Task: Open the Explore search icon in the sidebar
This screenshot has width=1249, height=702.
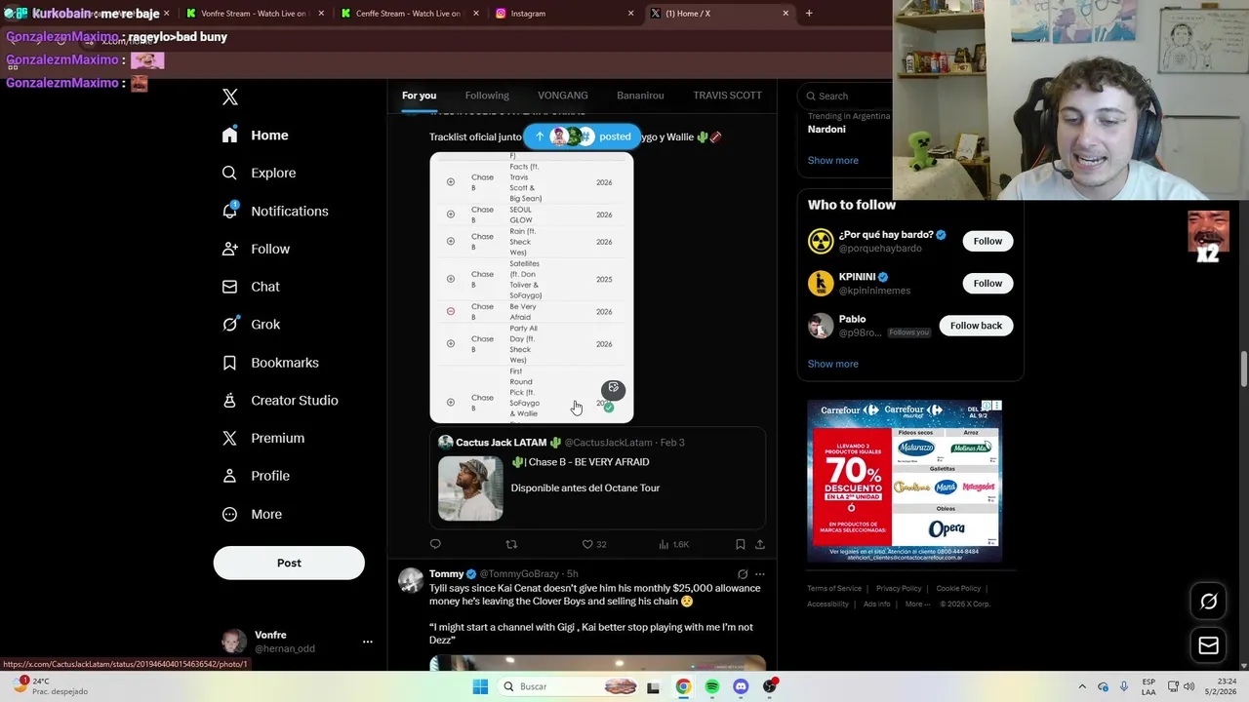Action: click(x=229, y=173)
